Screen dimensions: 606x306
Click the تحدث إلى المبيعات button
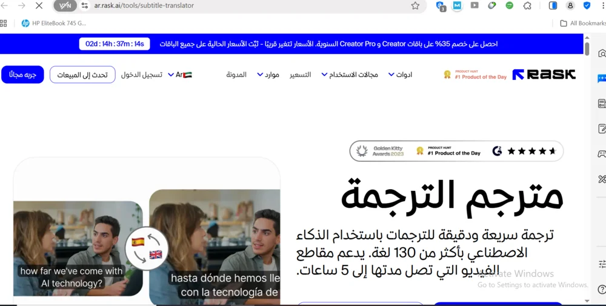tap(82, 75)
